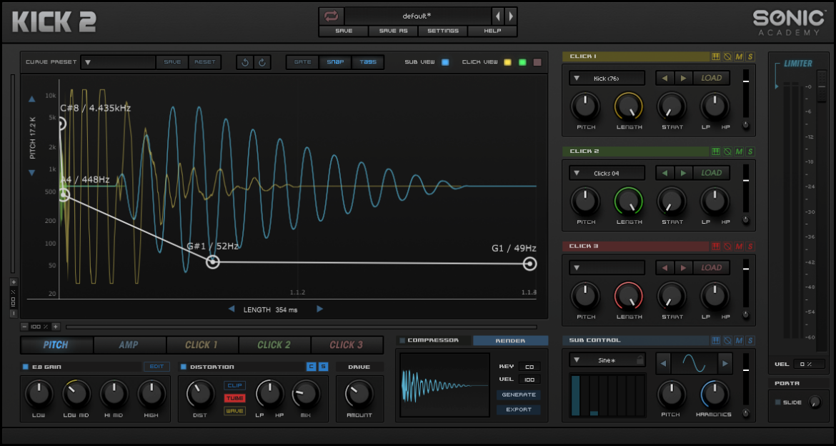Solo Click 2

click(750, 152)
